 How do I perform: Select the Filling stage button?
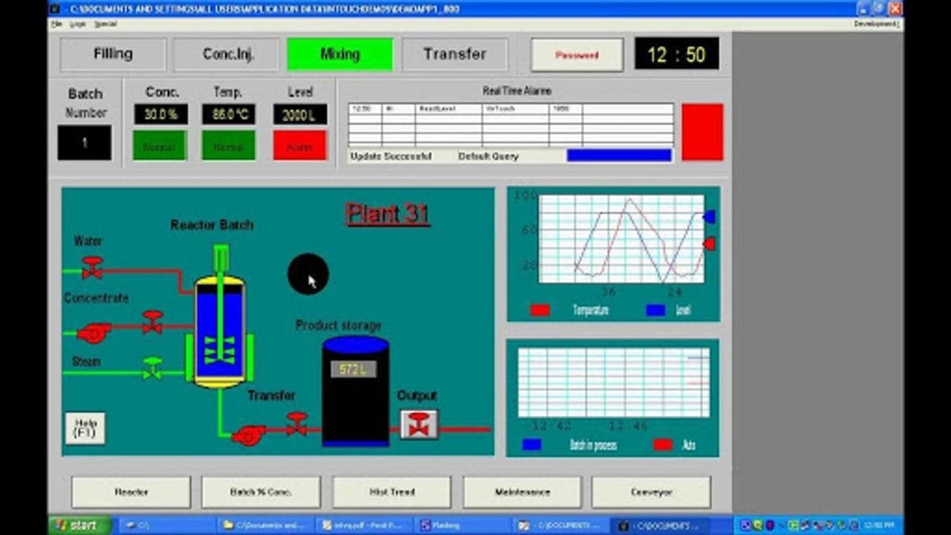tap(113, 54)
